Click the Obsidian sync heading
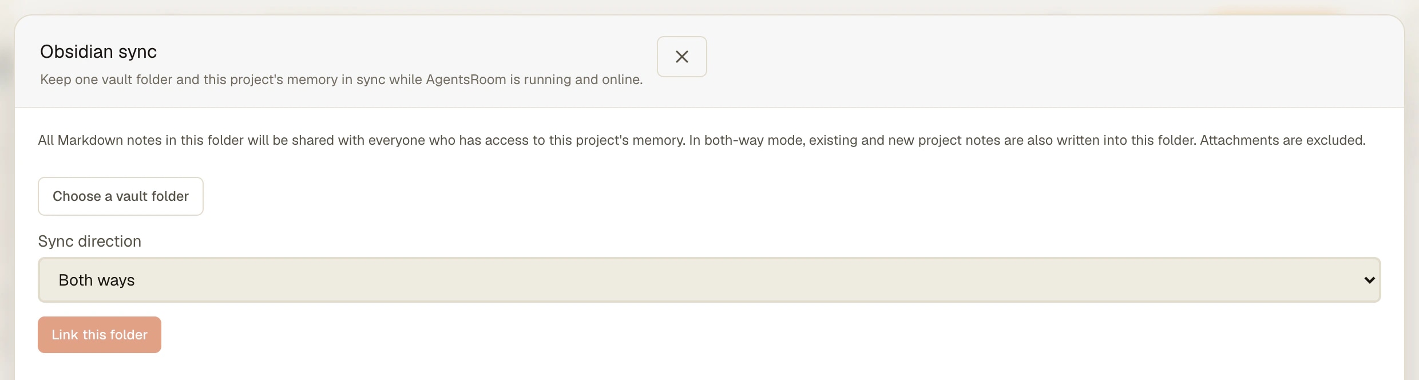The width and height of the screenshot is (1419, 380). [x=98, y=52]
